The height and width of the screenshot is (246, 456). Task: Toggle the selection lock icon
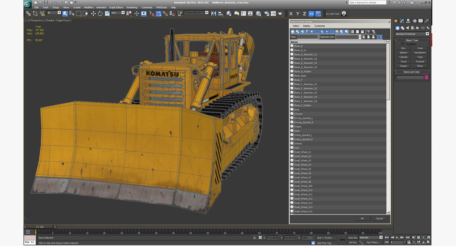(x=254, y=238)
